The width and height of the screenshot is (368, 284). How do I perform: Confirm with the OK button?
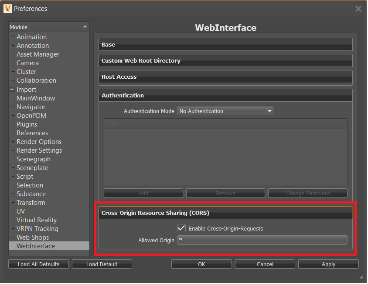tap(201, 264)
